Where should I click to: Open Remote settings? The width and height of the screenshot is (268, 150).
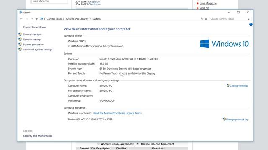32,40
